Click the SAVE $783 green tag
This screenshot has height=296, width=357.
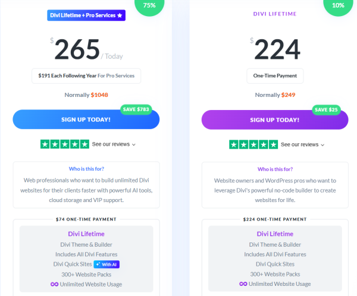coord(136,109)
